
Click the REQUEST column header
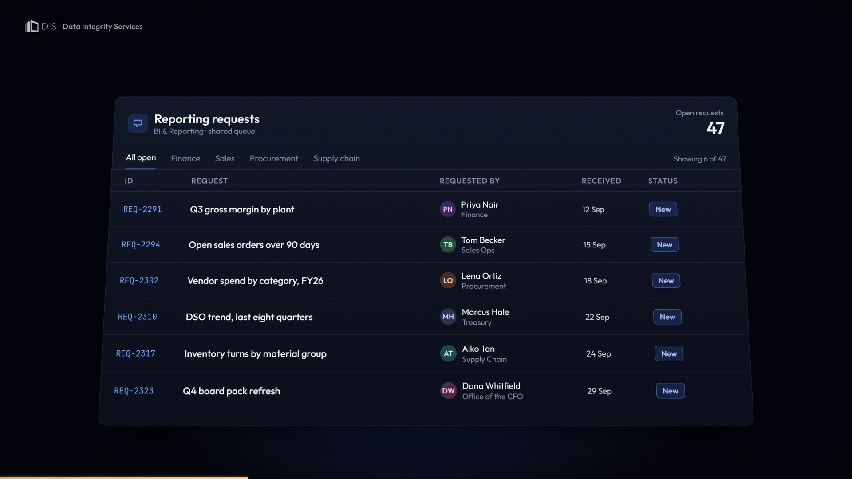209,181
